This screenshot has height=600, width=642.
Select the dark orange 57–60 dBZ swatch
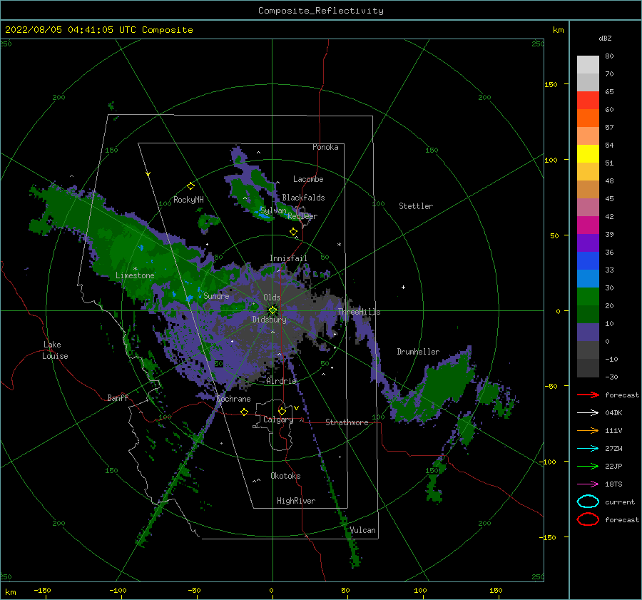588,118
